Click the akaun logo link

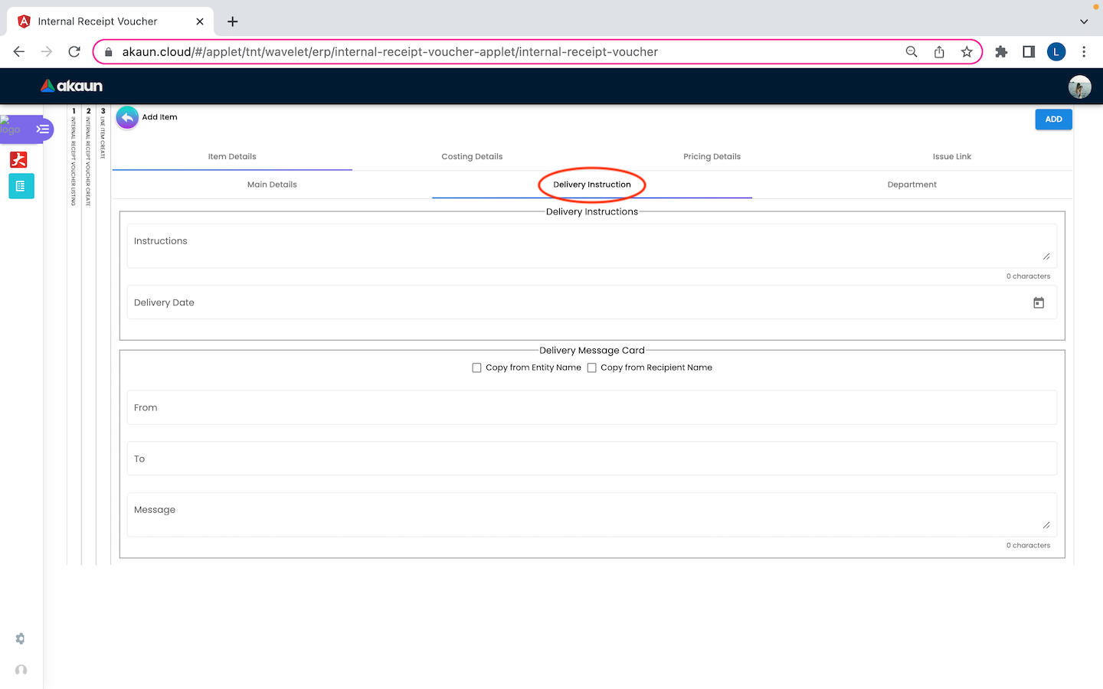point(72,86)
